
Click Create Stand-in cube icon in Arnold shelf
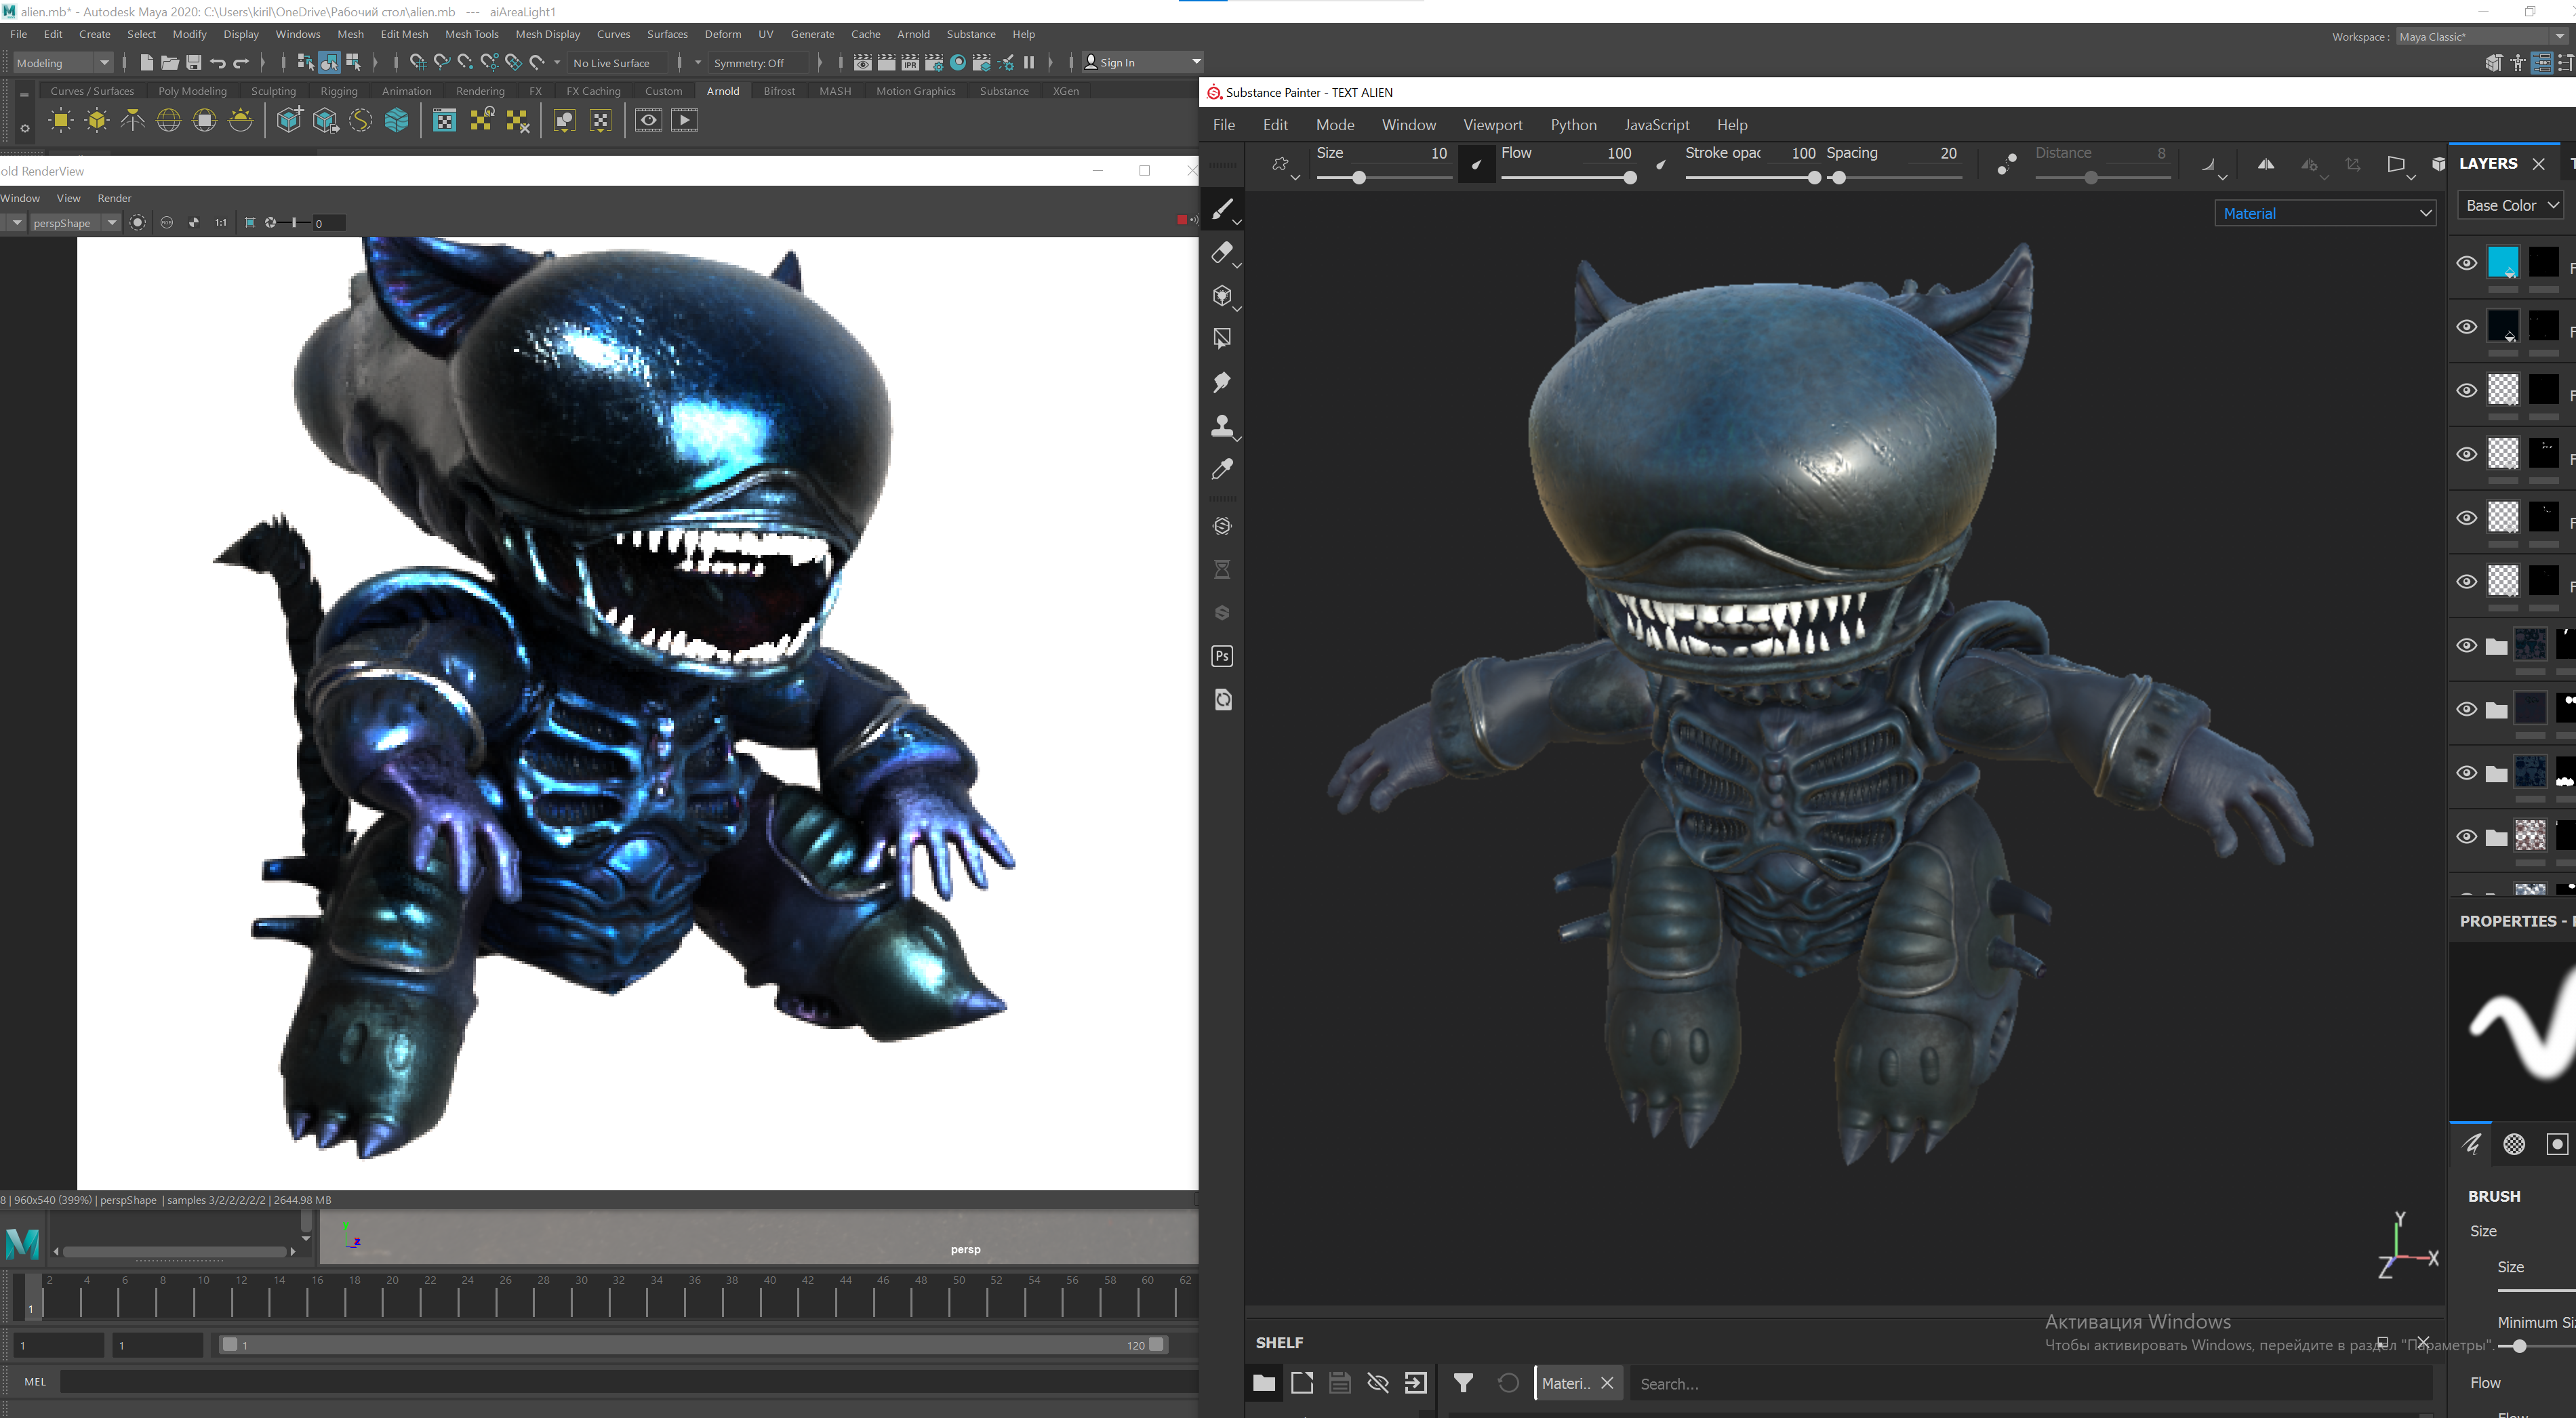click(289, 121)
